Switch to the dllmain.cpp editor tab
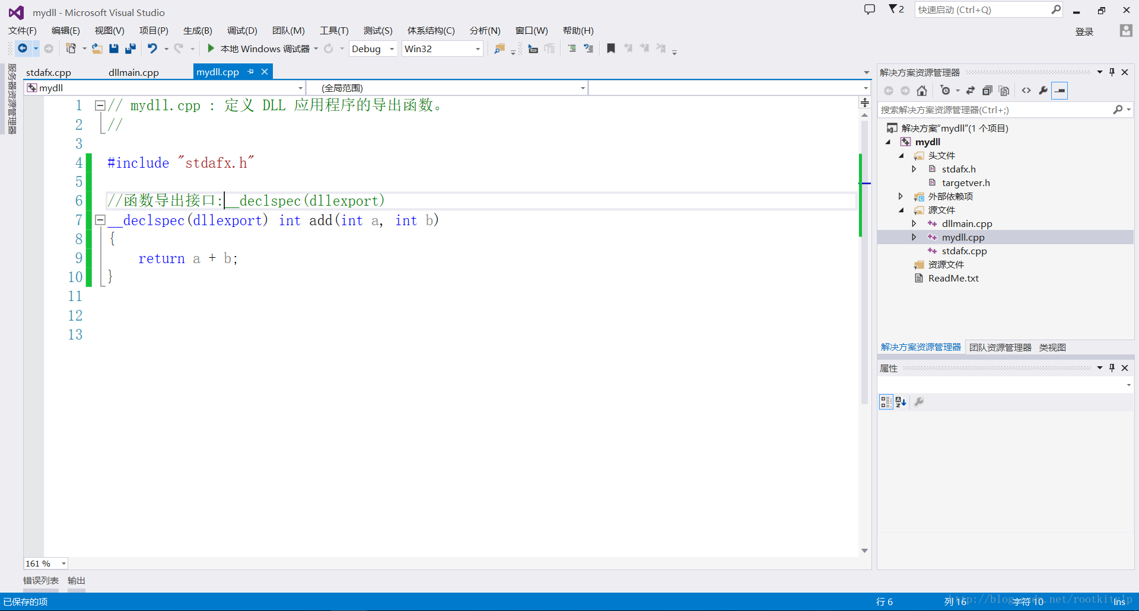Image resolution: width=1139 pixels, height=611 pixels. click(x=133, y=72)
